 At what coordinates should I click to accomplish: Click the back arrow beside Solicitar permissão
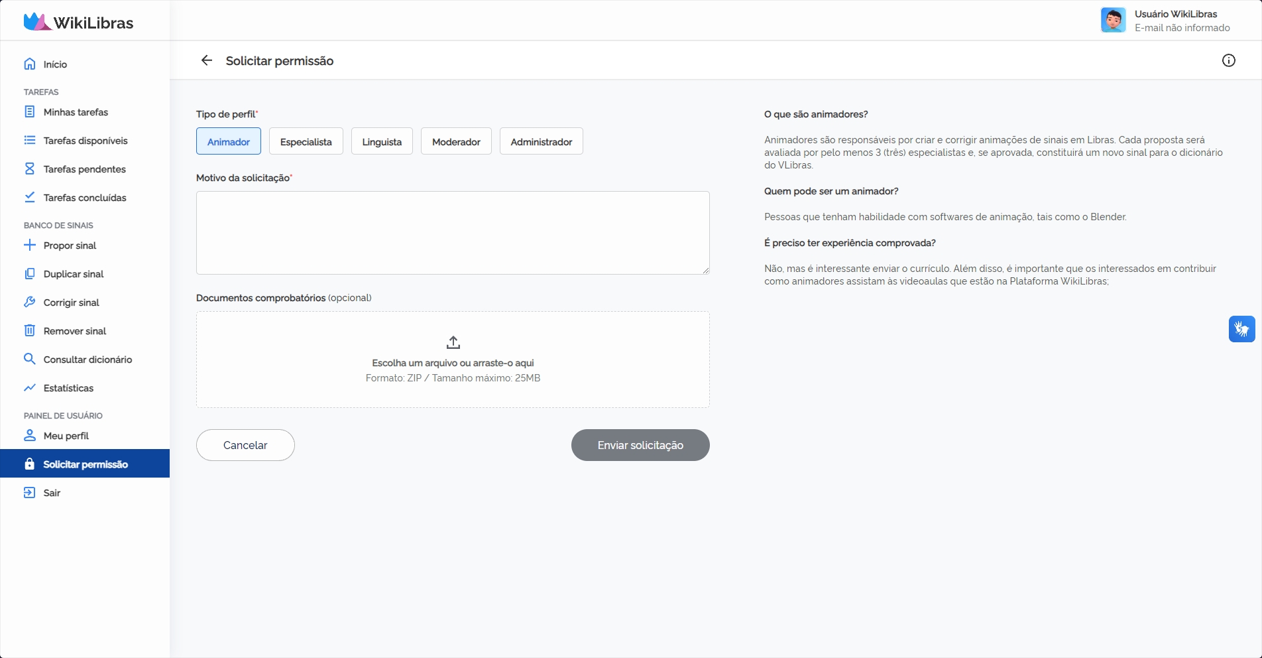coord(207,60)
